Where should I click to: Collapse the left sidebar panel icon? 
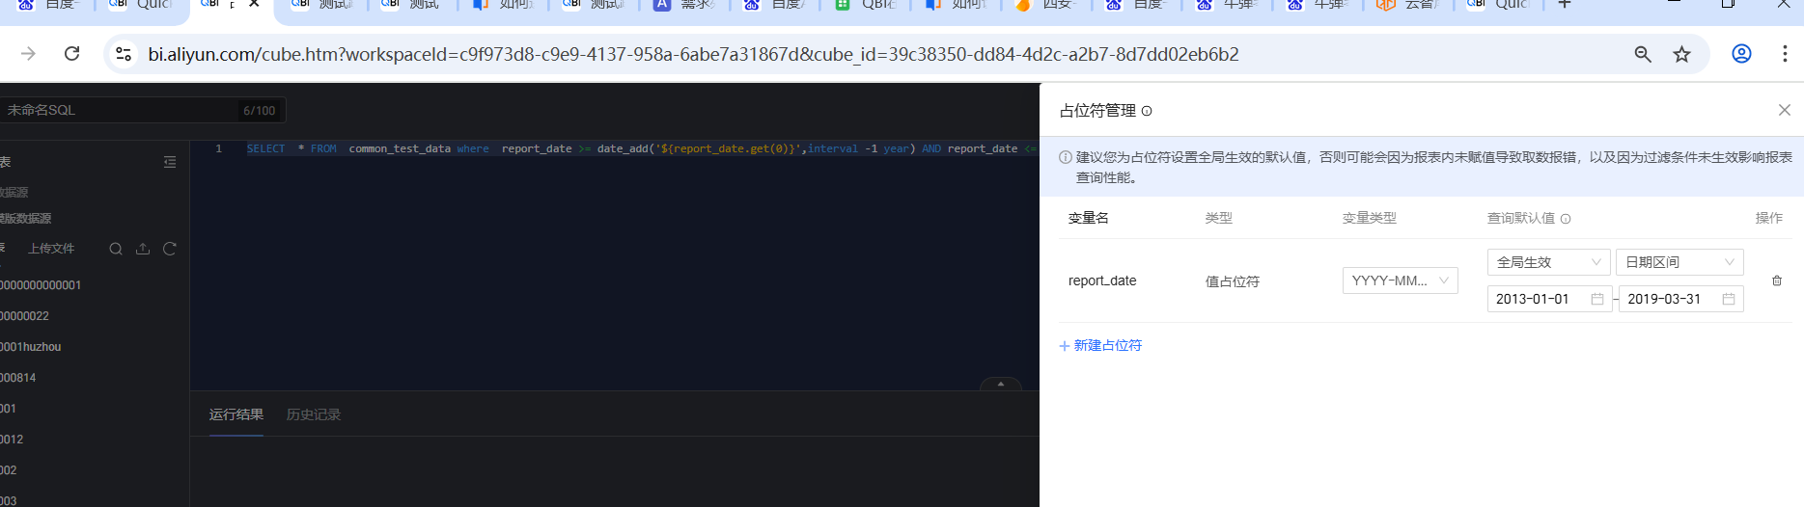point(170,162)
